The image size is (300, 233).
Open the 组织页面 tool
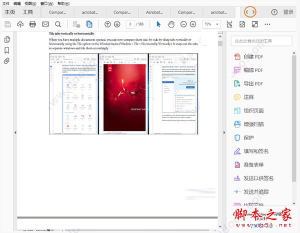249,110
